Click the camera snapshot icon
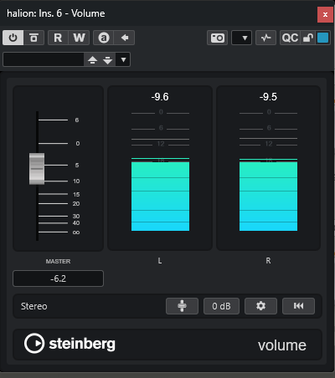Image resolution: width=335 pixels, height=378 pixels. tap(218, 38)
